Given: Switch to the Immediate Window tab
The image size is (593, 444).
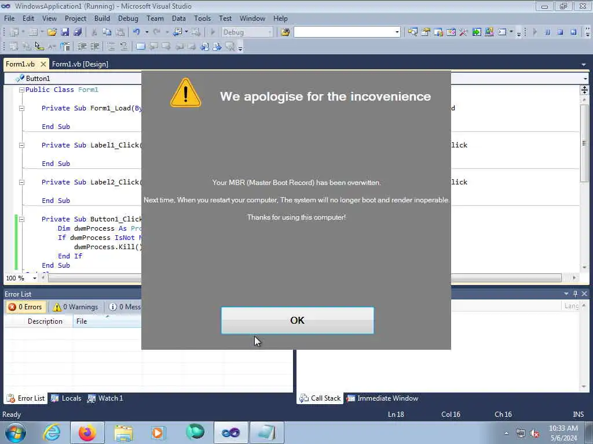Looking at the screenshot, I should [383, 398].
